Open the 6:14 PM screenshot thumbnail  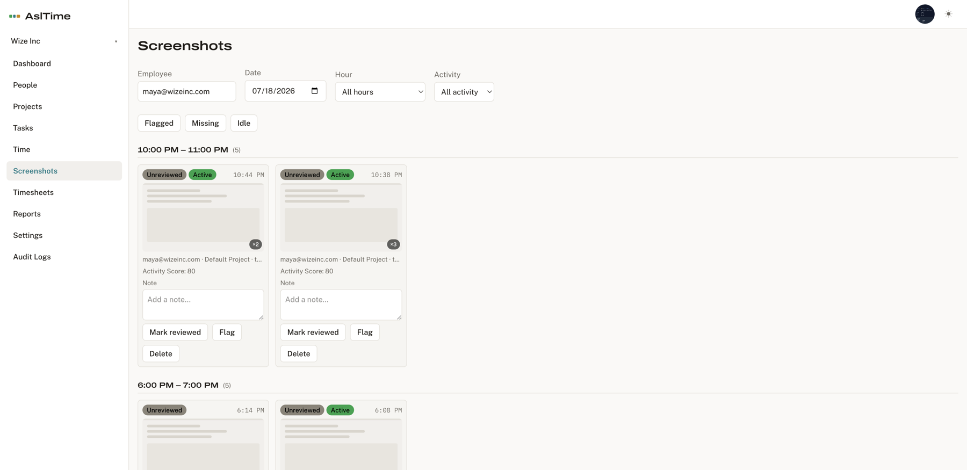(x=203, y=444)
